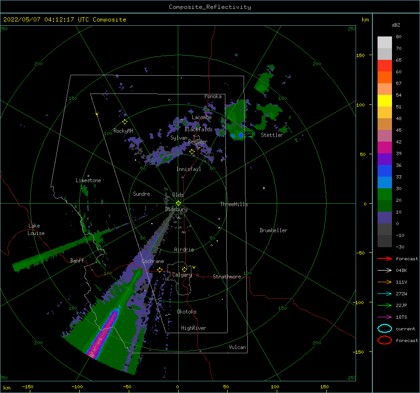Viewport: 420px width, 393px height.
Task: Click the cyan current ellipse icon
Action: (385, 329)
